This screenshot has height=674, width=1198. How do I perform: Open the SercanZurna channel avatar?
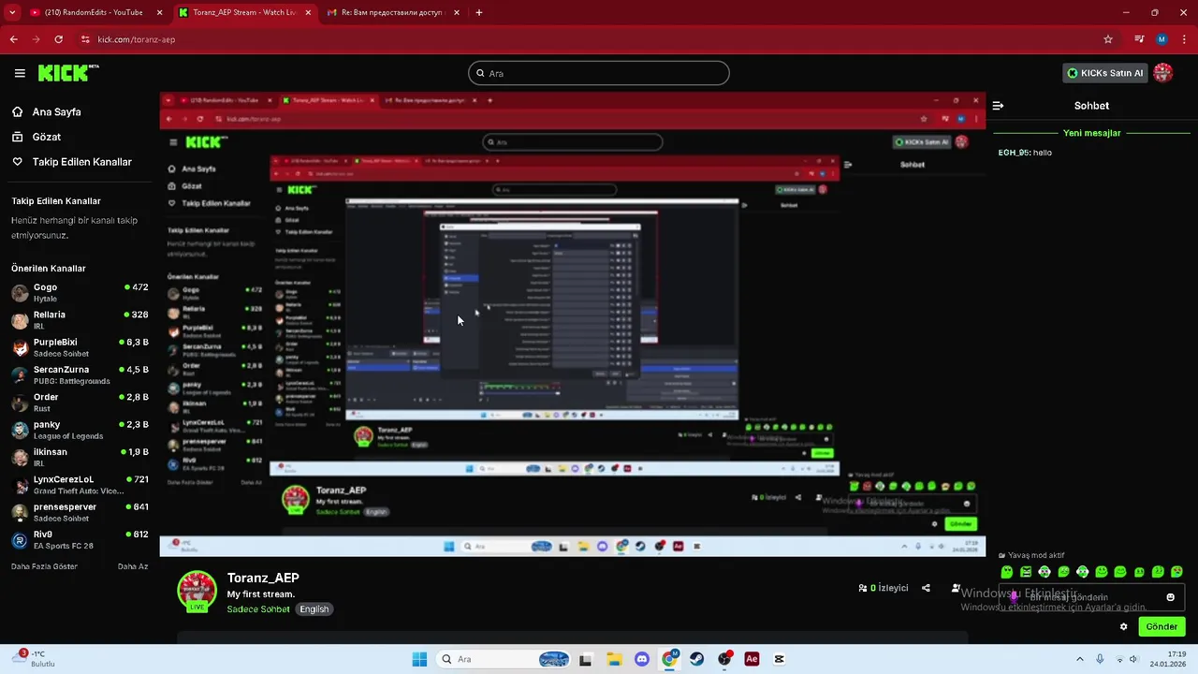pos(20,374)
